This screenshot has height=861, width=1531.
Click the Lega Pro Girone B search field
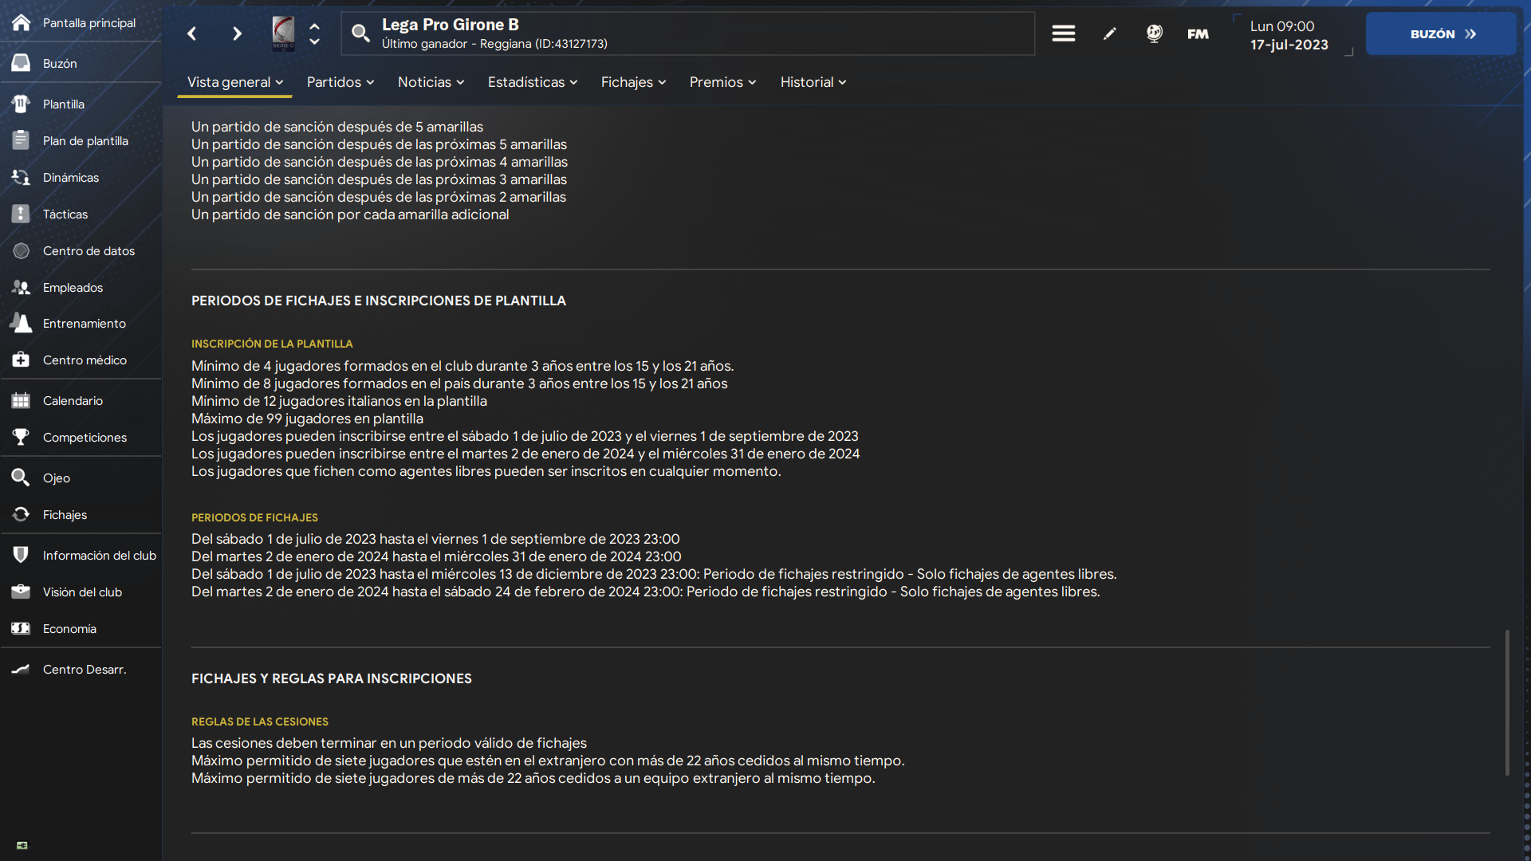[x=688, y=33]
